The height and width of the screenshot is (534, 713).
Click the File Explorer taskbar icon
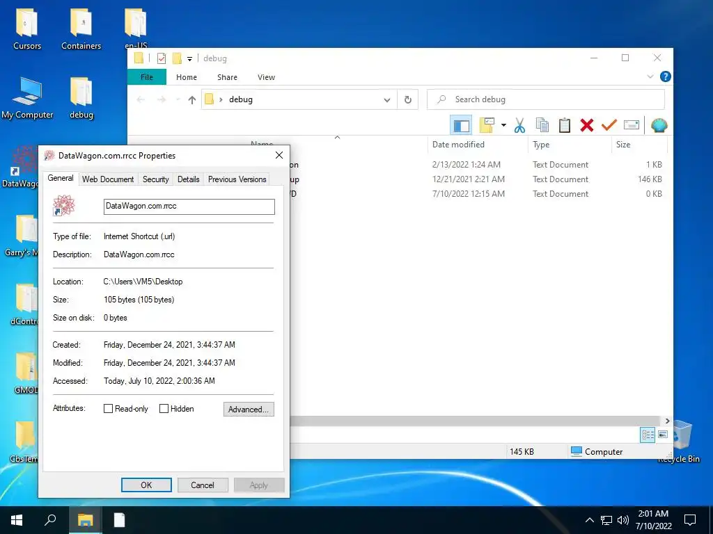point(85,520)
